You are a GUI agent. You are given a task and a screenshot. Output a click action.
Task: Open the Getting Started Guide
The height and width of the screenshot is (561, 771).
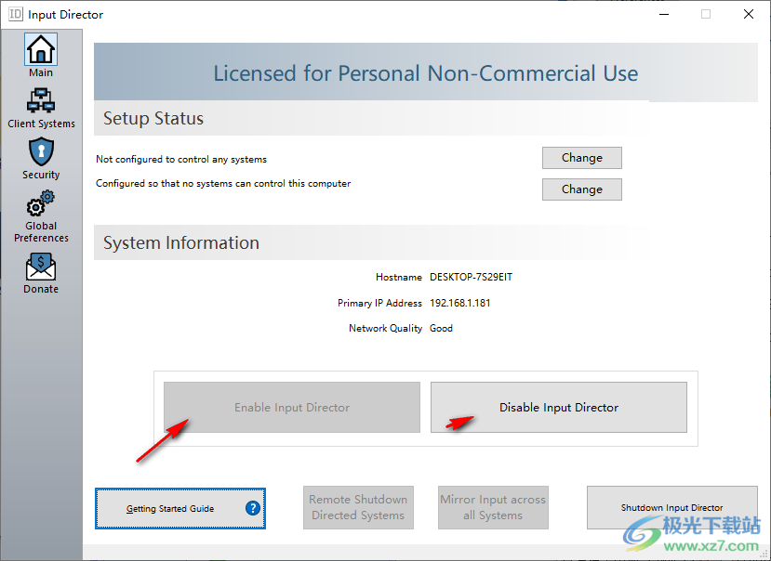[x=180, y=508]
